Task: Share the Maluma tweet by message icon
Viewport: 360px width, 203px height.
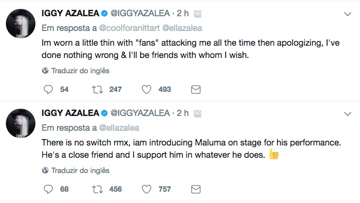Action: (x=195, y=189)
